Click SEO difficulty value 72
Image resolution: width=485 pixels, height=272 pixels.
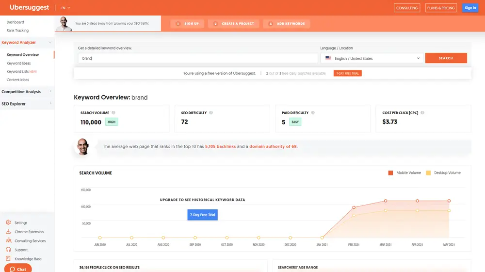coord(185,122)
